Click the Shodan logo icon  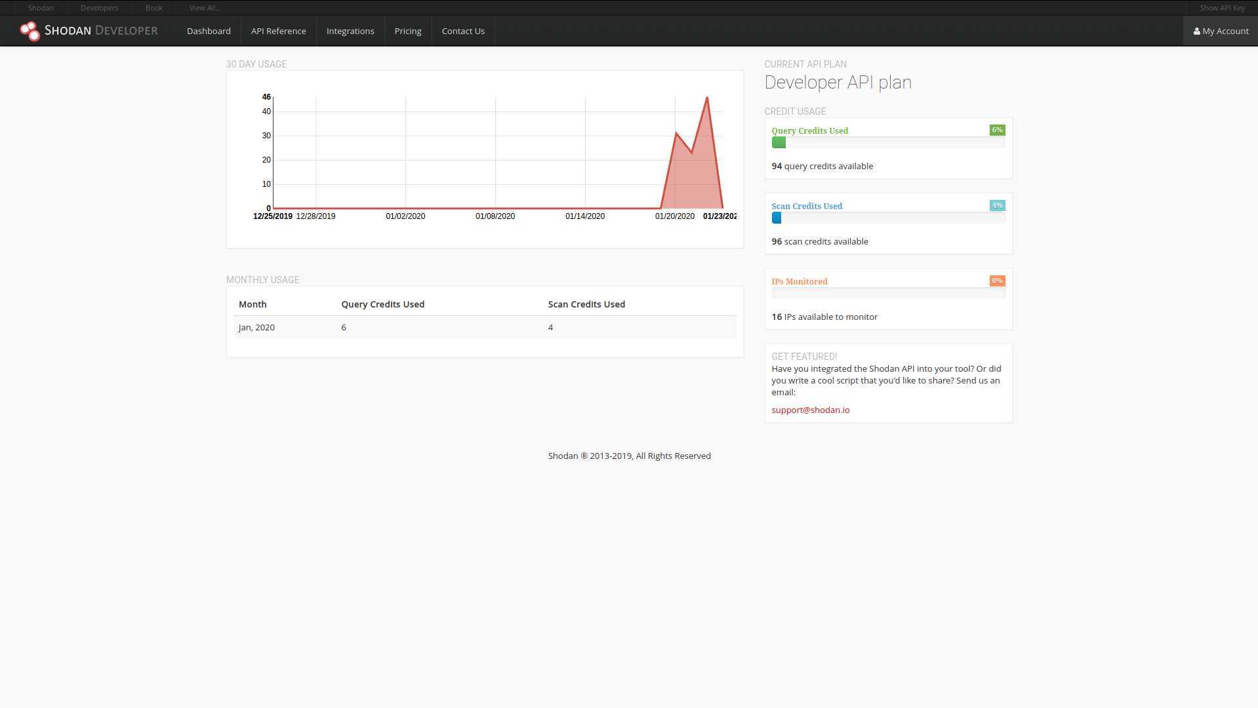point(30,31)
